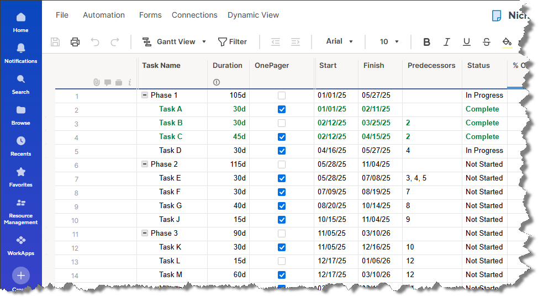Image resolution: width=538 pixels, height=297 pixels.
Task: Check OnePager checkbox for Task B
Action: click(282, 123)
